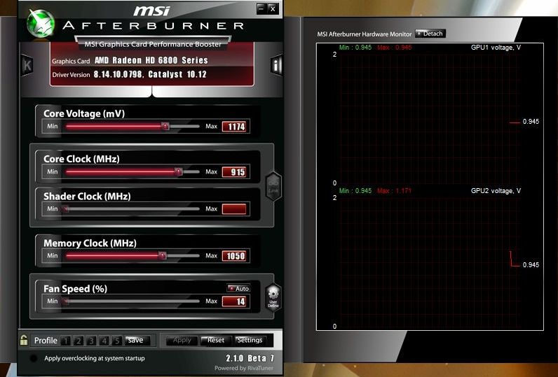
Task: Open the Kombustor K side button
Action: (x=27, y=65)
